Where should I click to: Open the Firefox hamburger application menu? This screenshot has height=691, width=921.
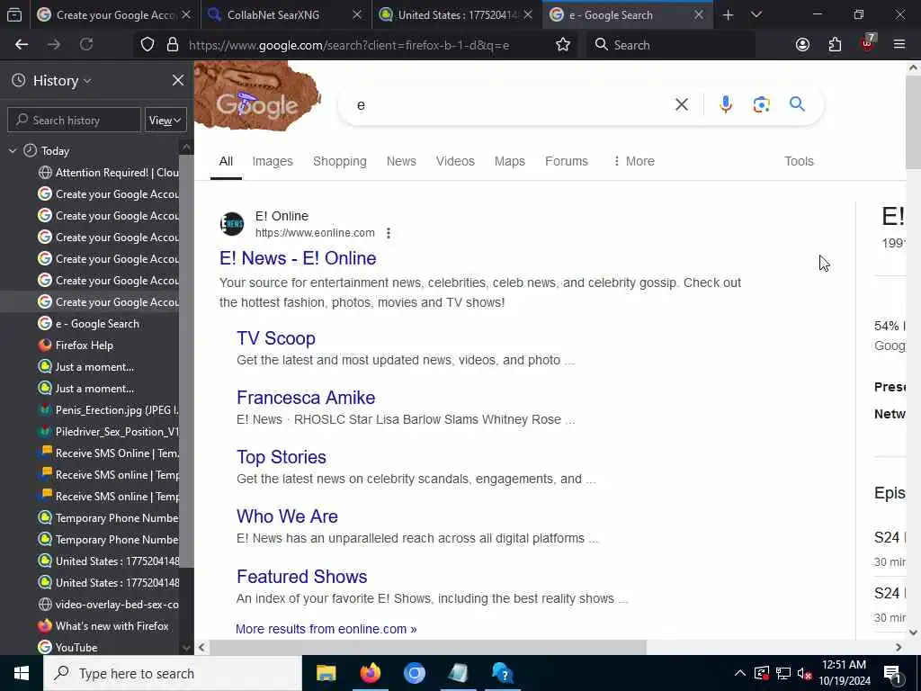click(899, 45)
